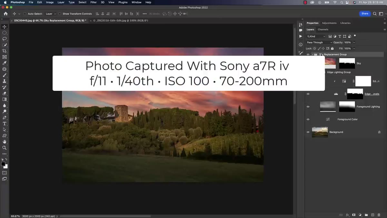Select the Brush tool
387x218 pixels.
[5, 75]
